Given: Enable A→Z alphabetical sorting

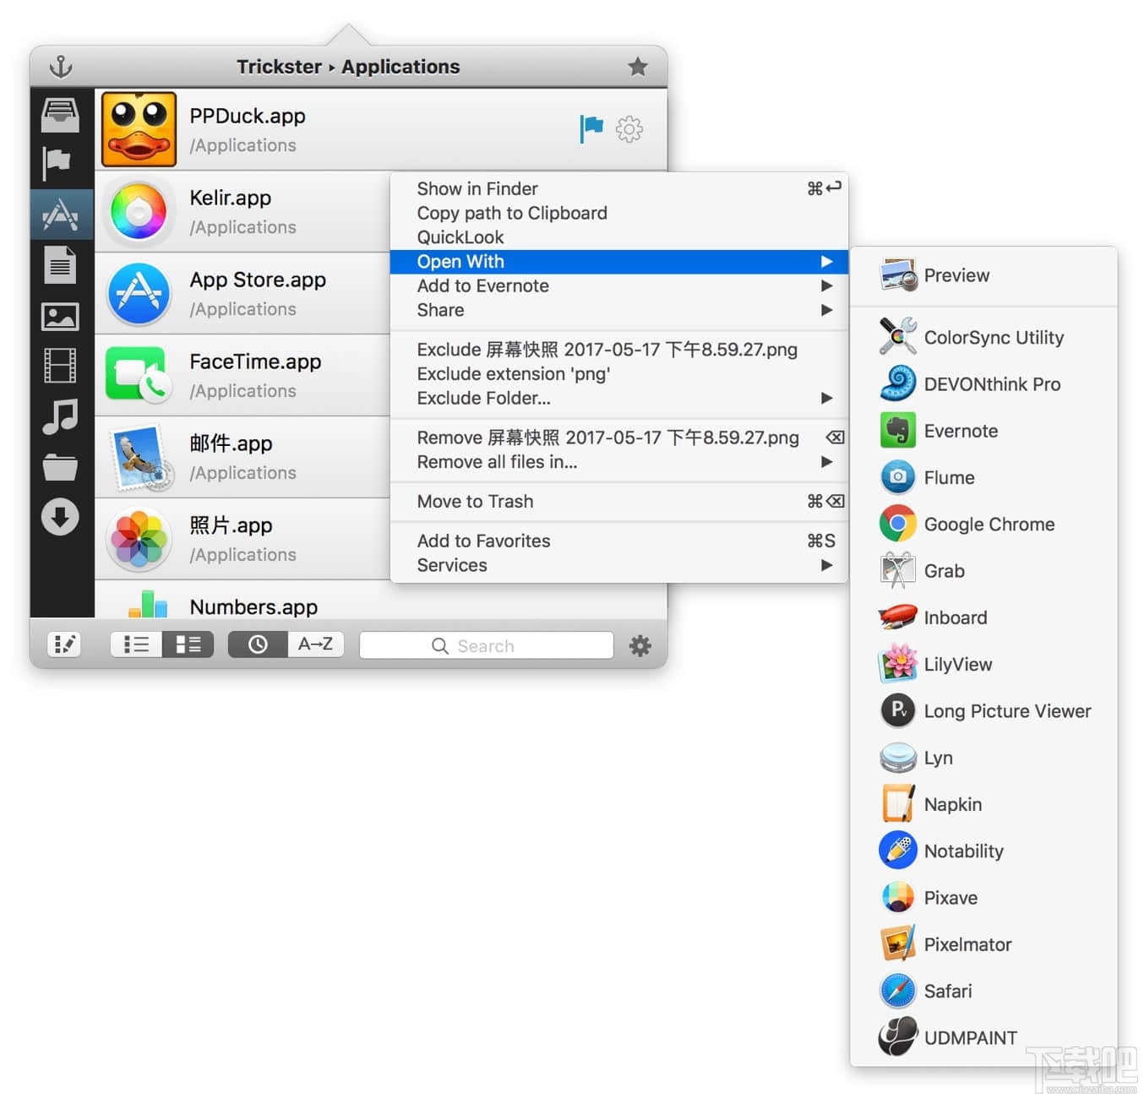Looking at the screenshot, I should tap(314, 644).
